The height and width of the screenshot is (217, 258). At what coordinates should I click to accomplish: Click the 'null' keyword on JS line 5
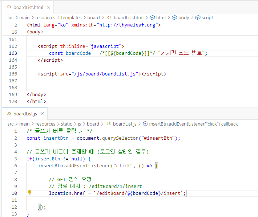77,159
